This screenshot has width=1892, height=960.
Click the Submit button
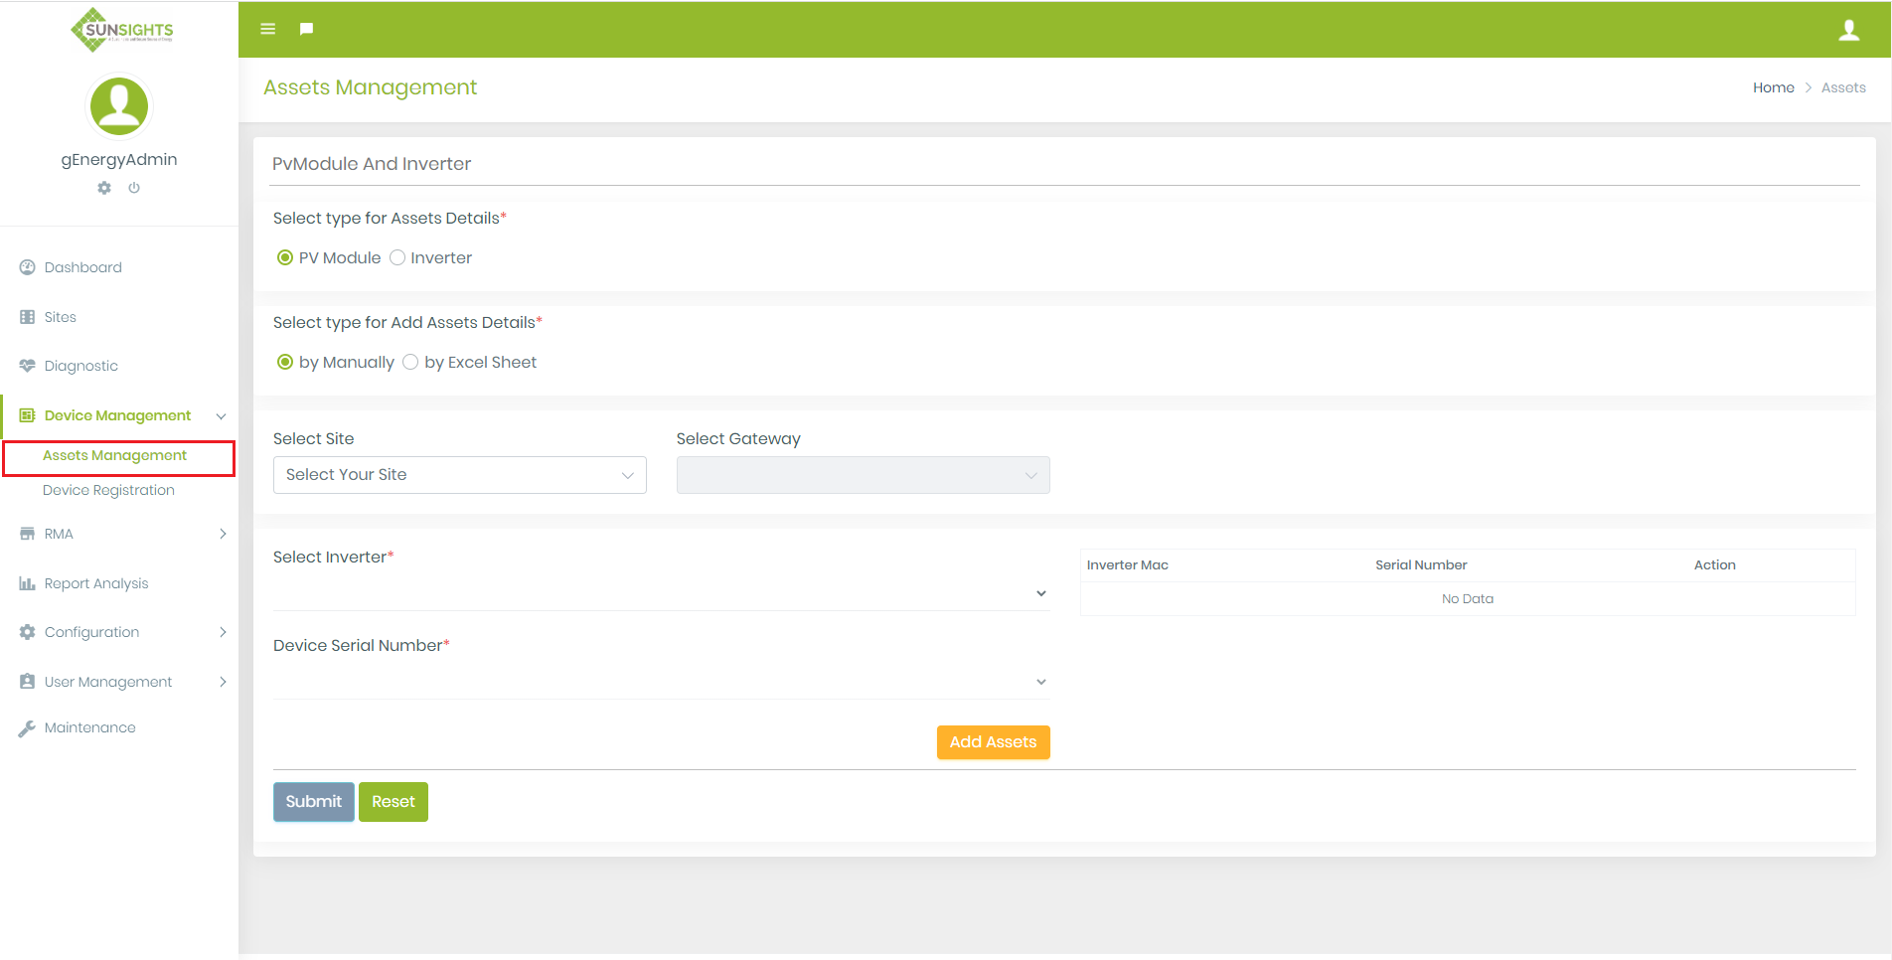(x=312, y=801)
